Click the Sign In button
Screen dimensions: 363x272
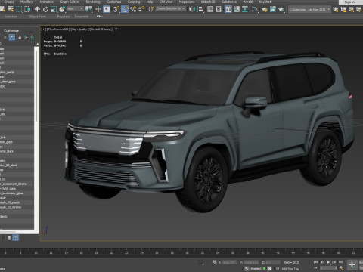[x=349, y=2]
